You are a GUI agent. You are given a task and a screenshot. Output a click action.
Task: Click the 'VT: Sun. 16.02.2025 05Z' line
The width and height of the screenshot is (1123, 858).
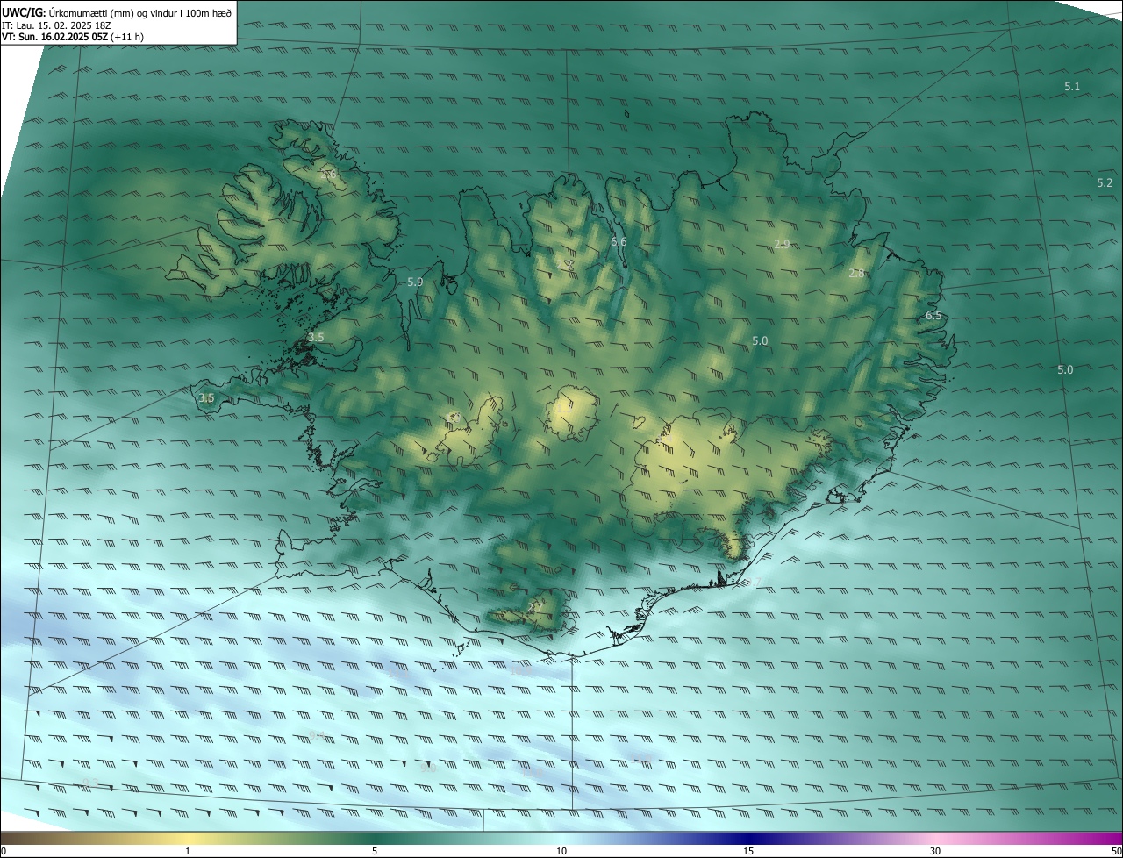tap(73, 38)
